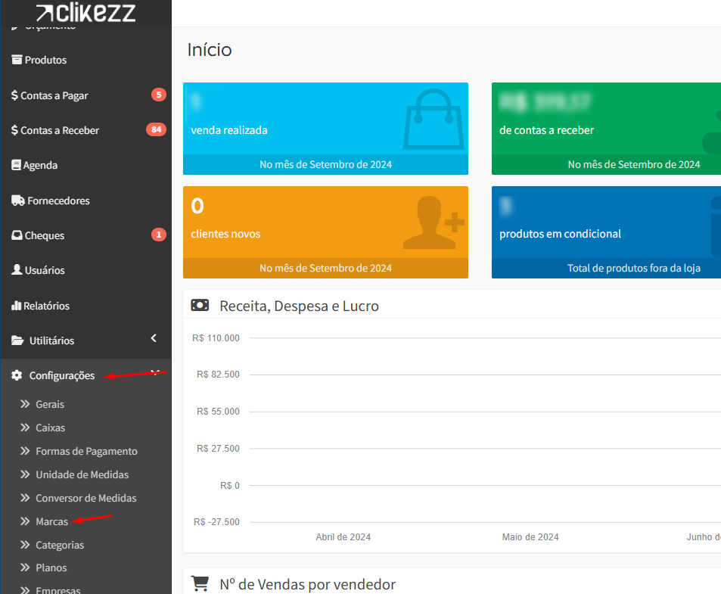Open Conversor de Medidas option

[85, 498]
